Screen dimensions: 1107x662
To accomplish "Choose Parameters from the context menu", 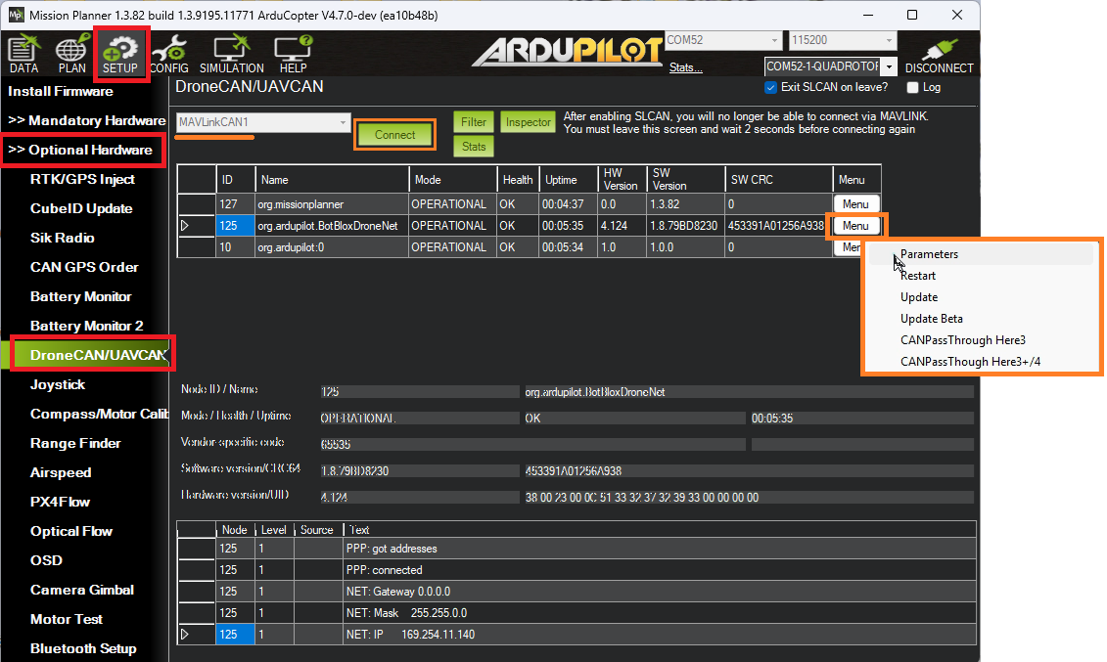I will [x=929, y=254].
